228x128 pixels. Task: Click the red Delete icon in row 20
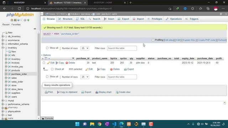[x=67, y=63]
